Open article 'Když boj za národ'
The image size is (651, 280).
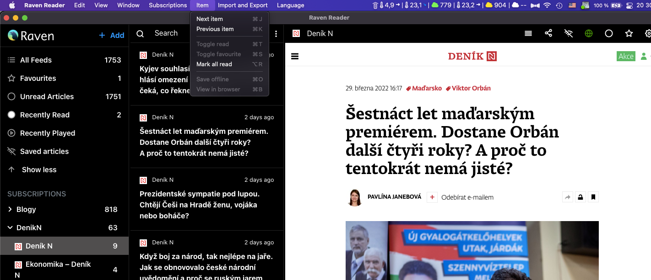click(x=207, y=256)
